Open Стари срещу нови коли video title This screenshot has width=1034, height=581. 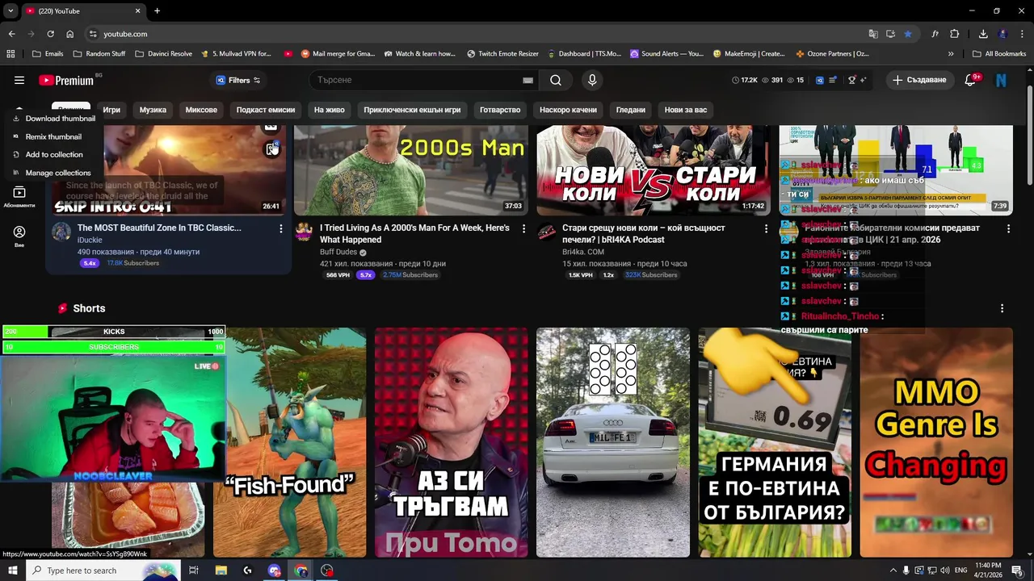pyautogui.click(x=644, y=234)
